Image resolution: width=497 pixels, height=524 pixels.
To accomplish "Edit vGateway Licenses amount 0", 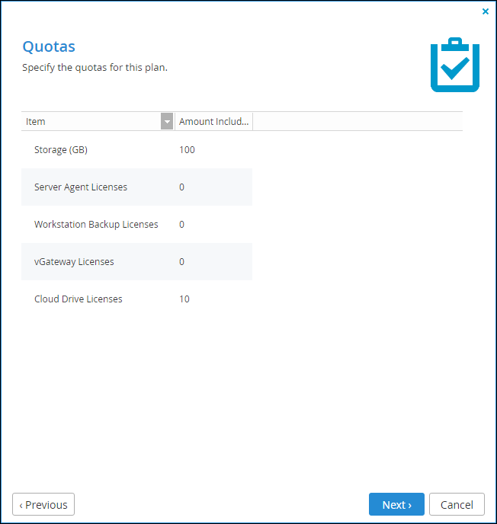I will (181, 262).
